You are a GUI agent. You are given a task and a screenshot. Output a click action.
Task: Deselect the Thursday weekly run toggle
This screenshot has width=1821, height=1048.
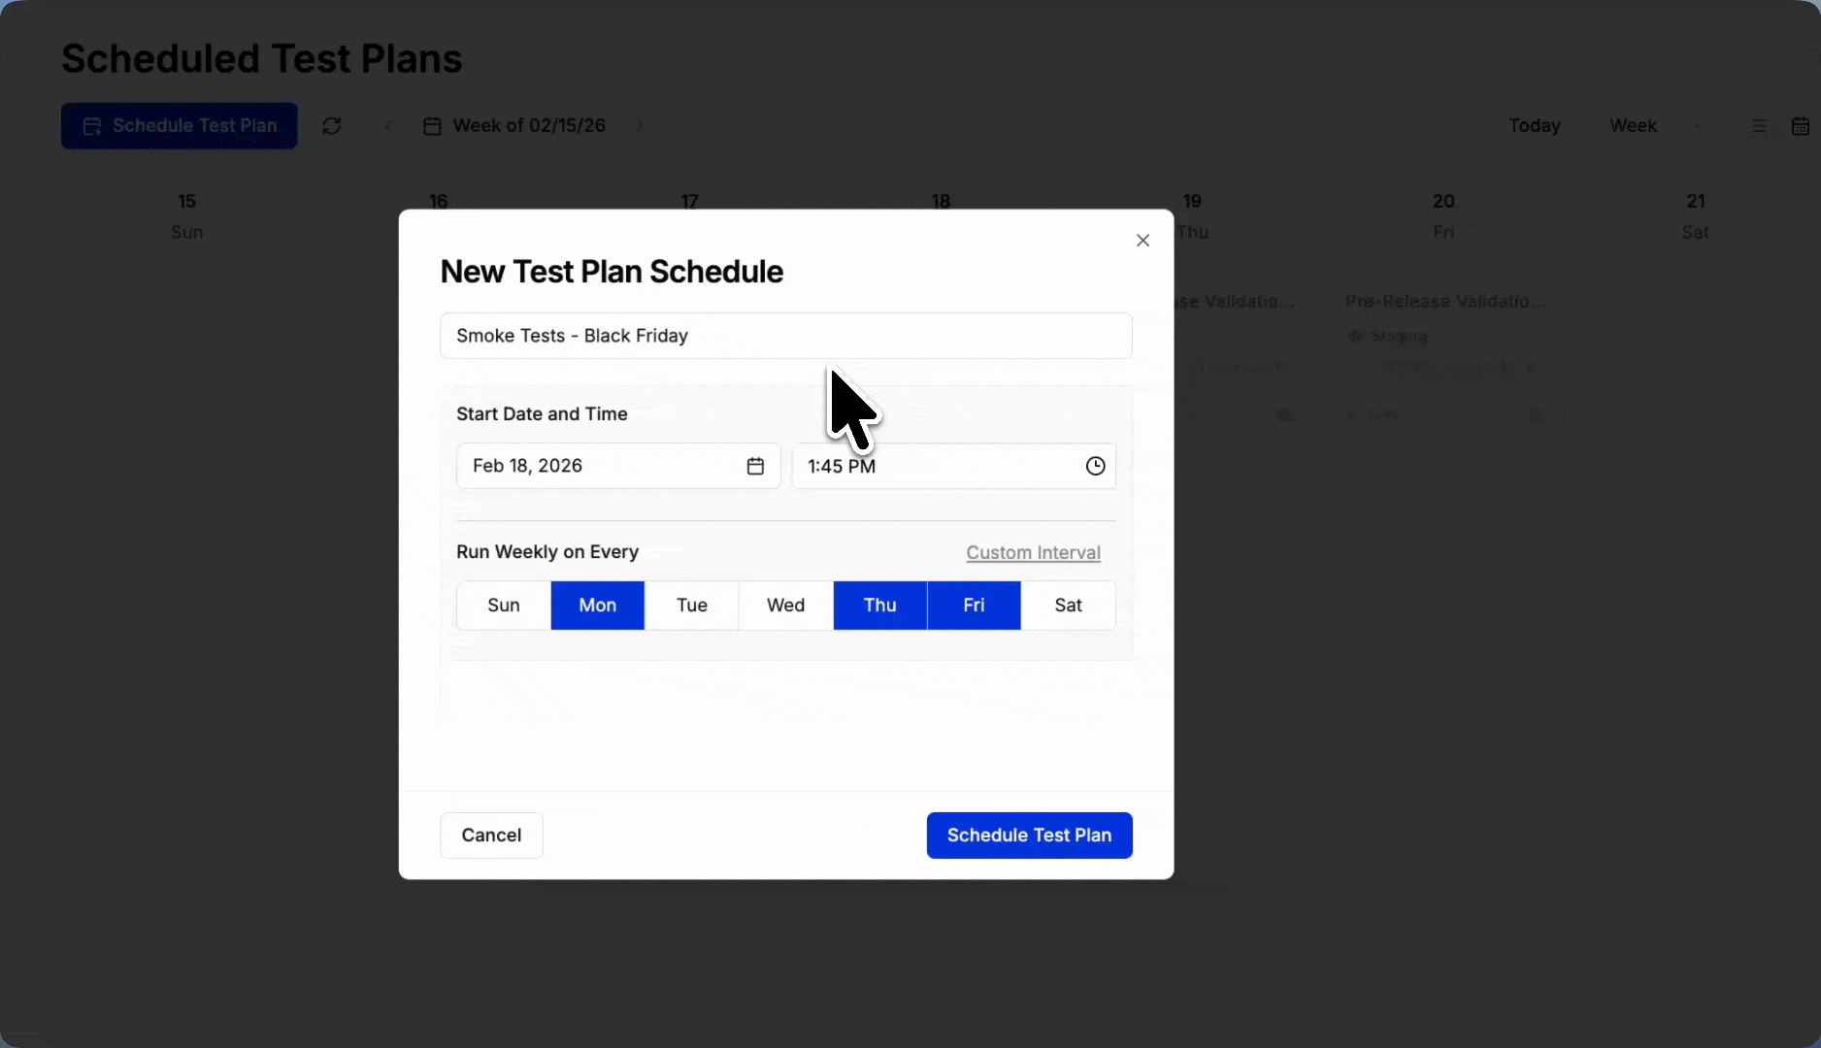tap(879, 605)
